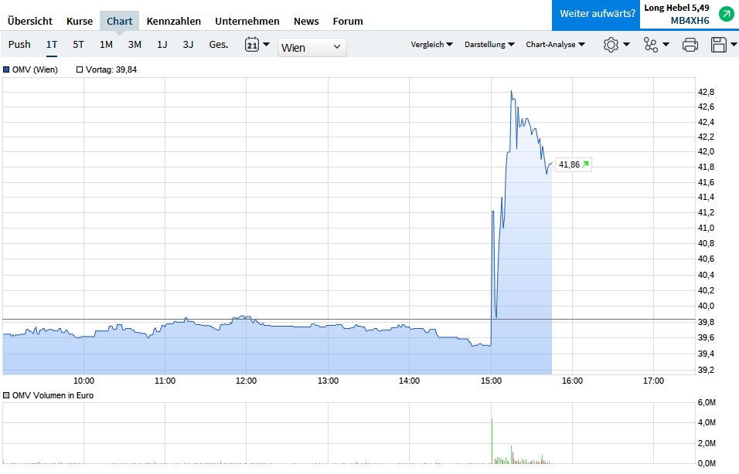This screenshot has height=474, width=739.
Task: Open the arrow next to the share icon
Action: (x=666, y=45)
